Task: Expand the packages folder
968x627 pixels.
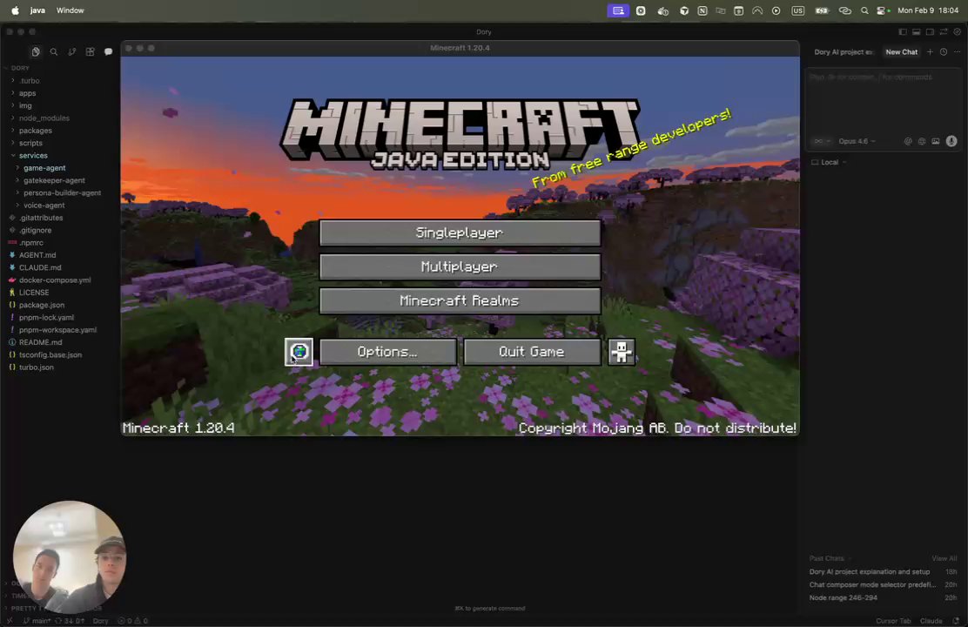Action: point(35,131)
